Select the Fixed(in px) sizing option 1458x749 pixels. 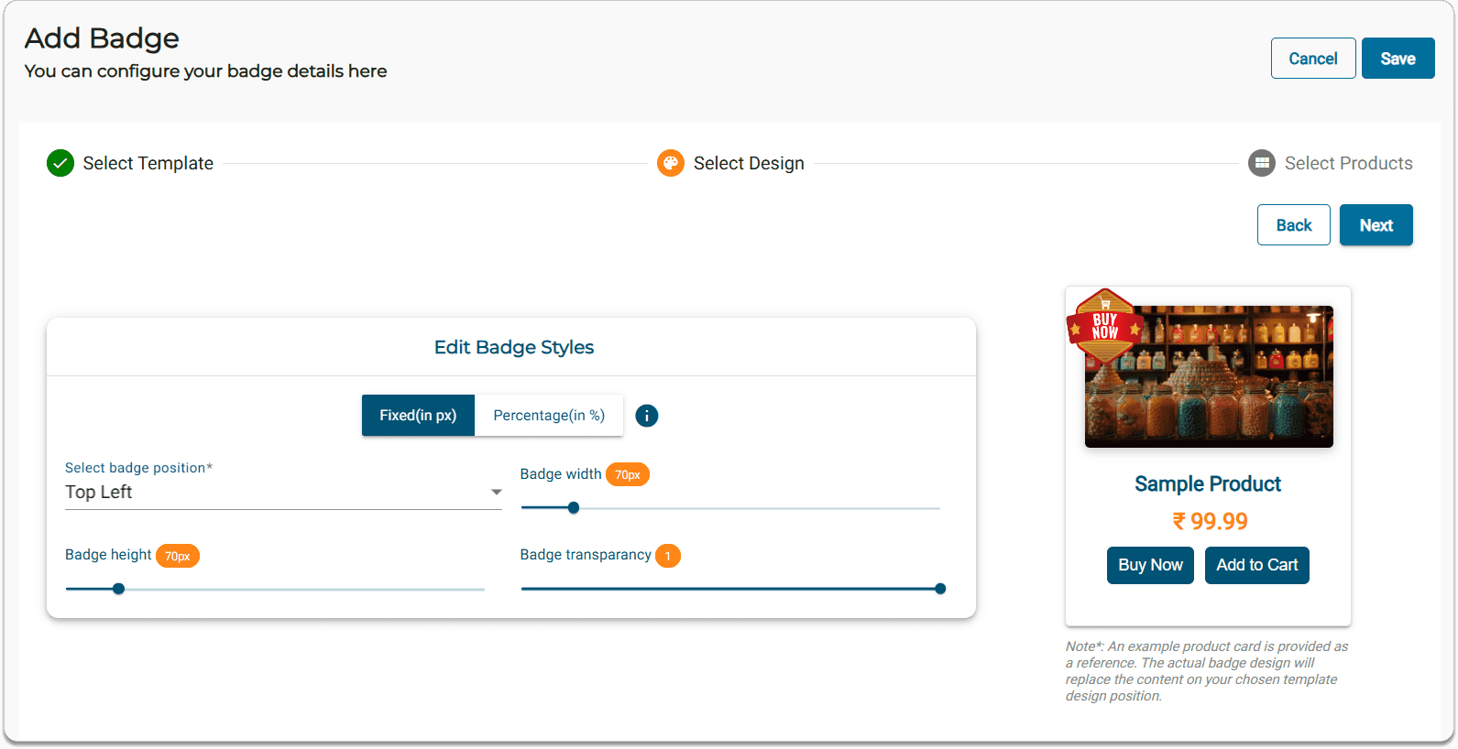tap(418, 416)
